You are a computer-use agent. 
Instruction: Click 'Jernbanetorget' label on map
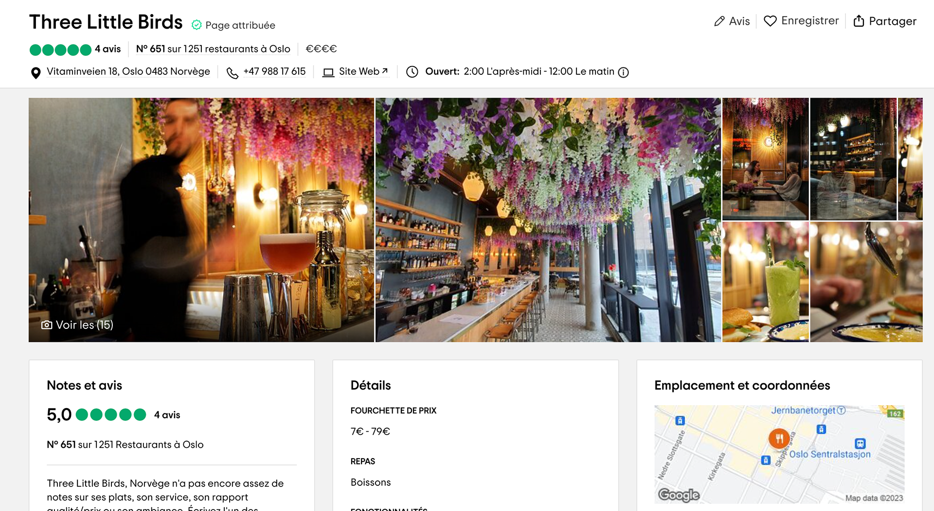tap(803, 410)
